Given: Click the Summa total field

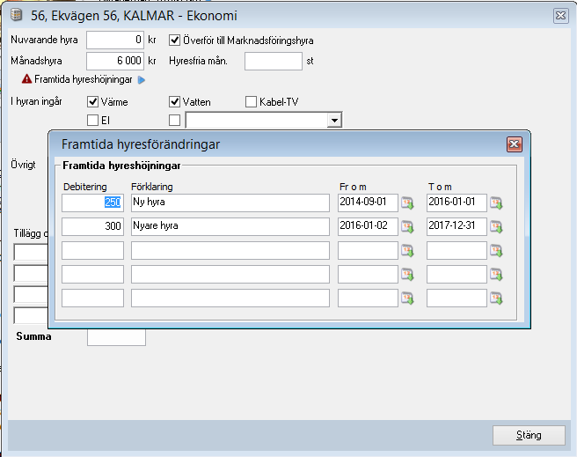Looking at the screenshot, I should click(116, 337).
